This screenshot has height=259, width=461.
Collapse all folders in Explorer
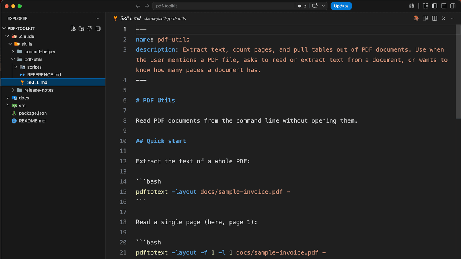[x=98, y=28]
